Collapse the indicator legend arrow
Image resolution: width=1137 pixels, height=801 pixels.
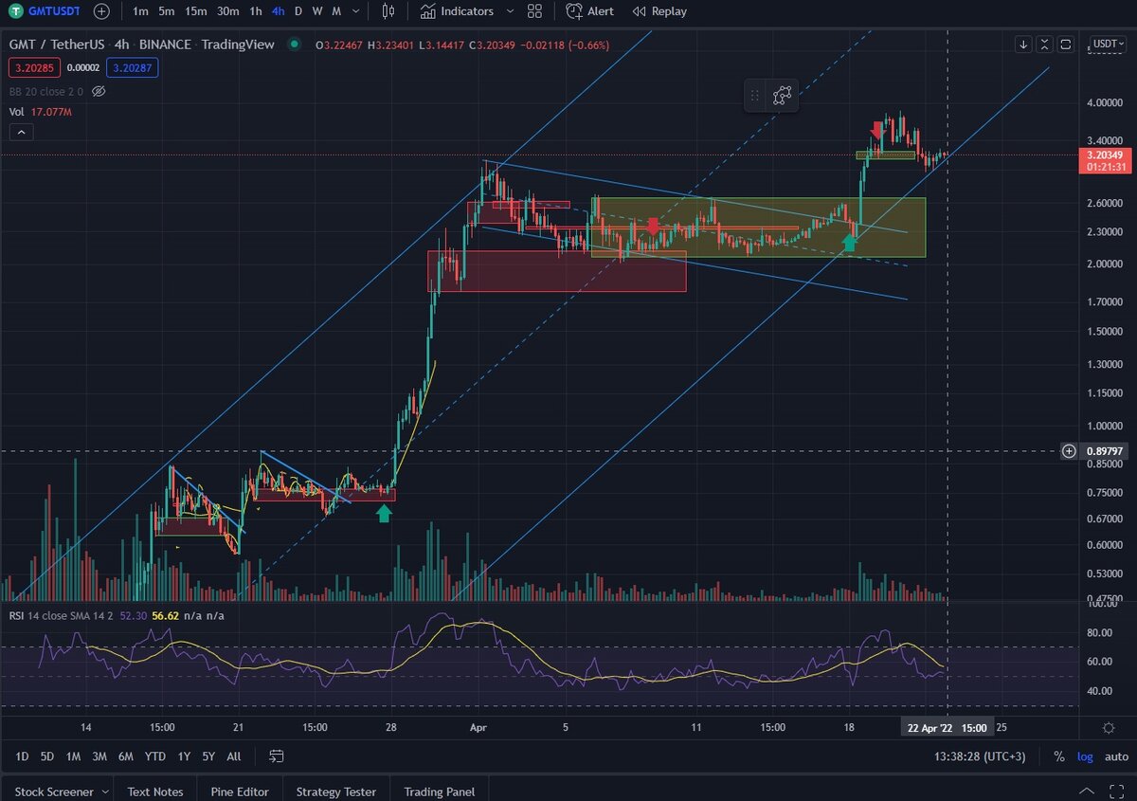point(20,134)
